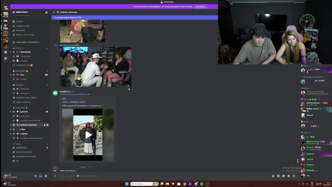The height and width of the screenshot is (187, 332).
Task: Add a channel to COMUNIDAD category
Action: [47, 108]
